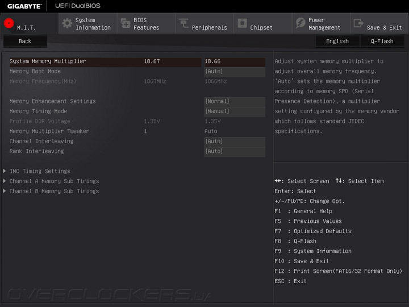
Task: Edit System Memory Multiplier value 18.66
Action: point(235,61)
